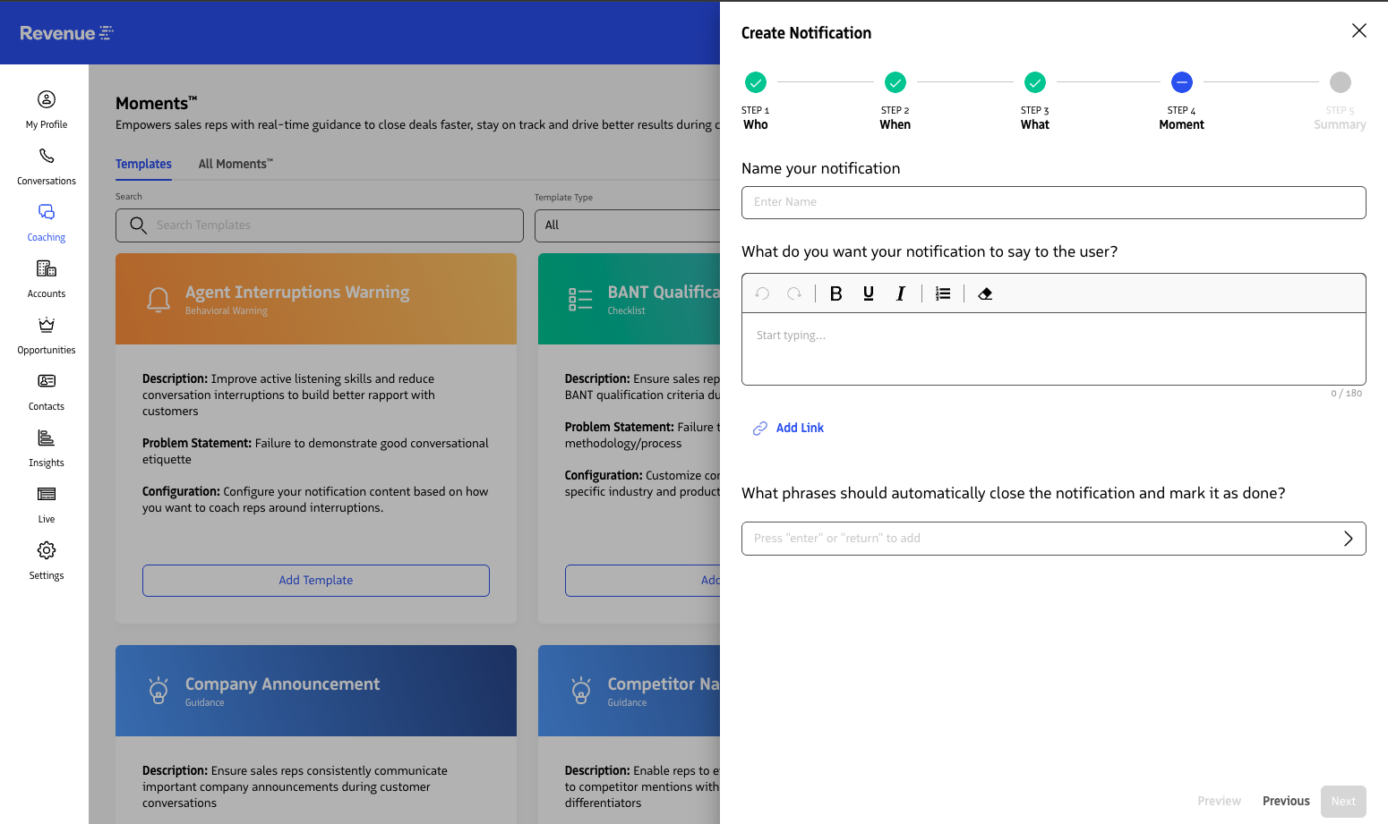Go back to Step 1 Who
The height and width of the screenshot is (824, 1388).
(755, 83)
